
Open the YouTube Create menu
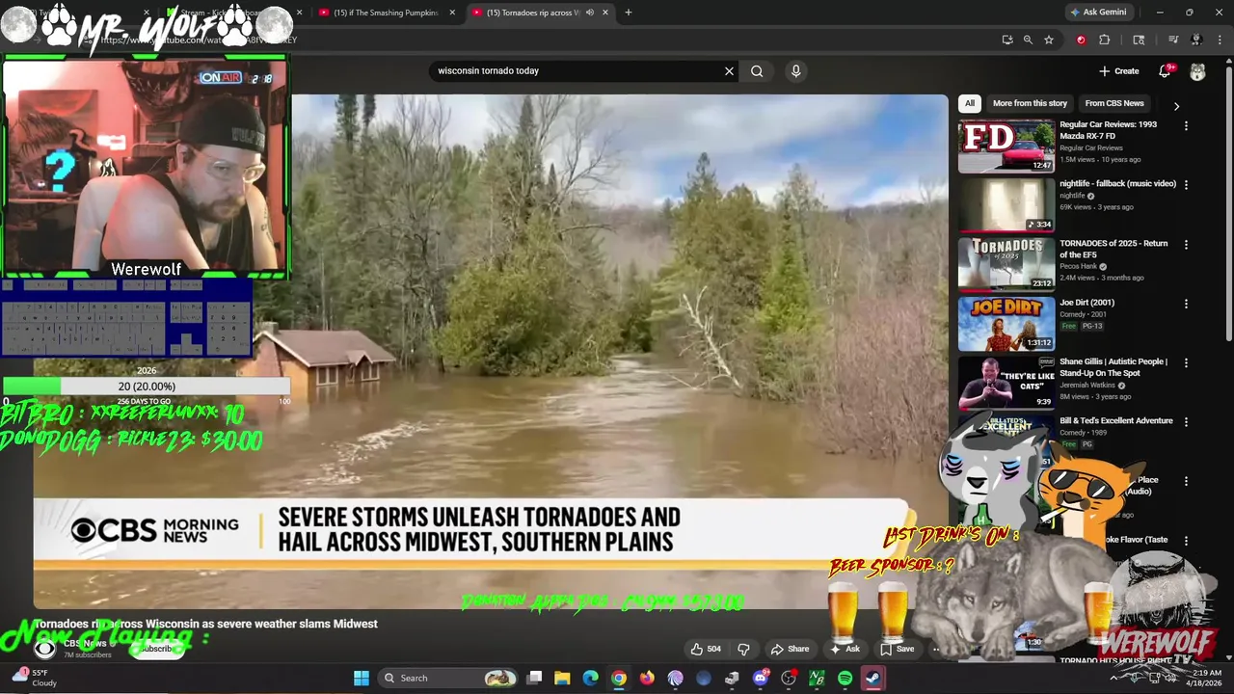pyautogui.click(x=1119, y=70)
